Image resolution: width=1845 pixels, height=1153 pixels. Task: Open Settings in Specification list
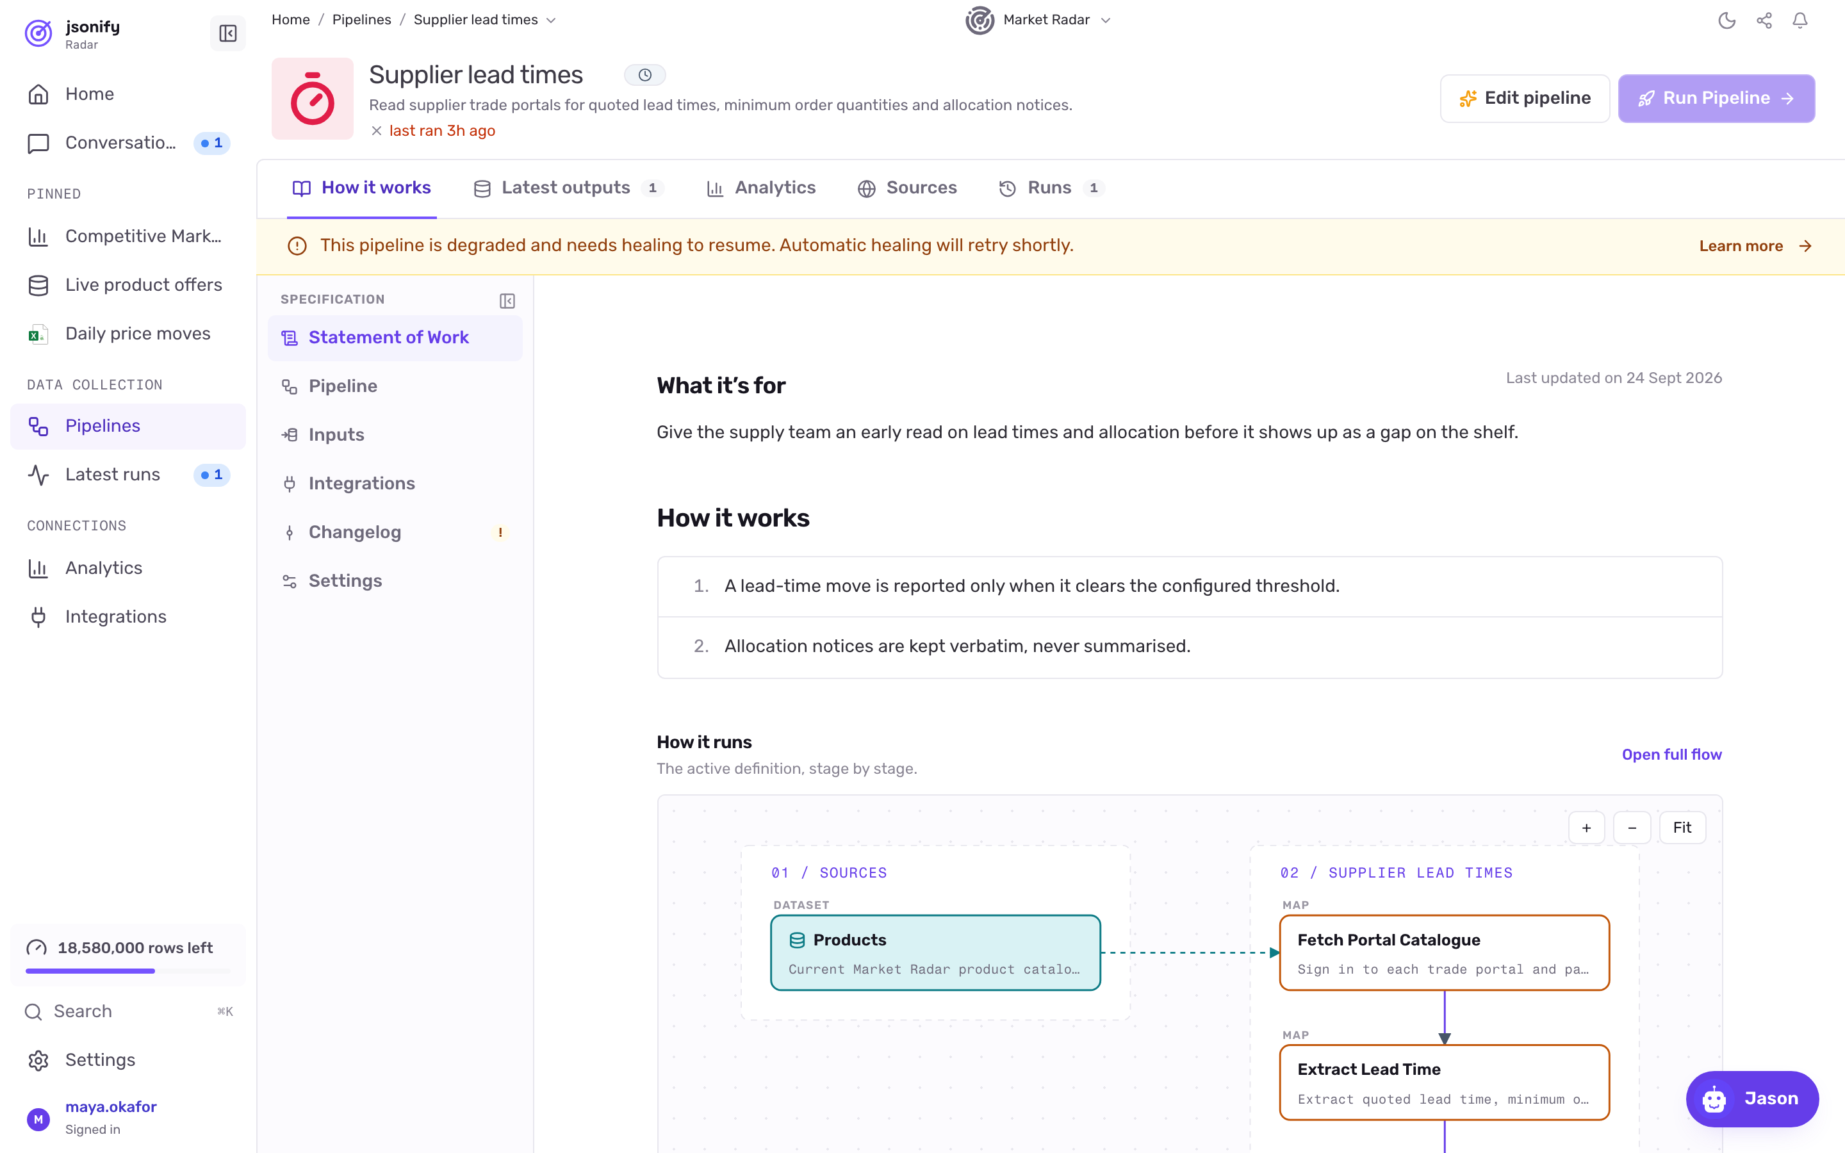coord(395,581)
